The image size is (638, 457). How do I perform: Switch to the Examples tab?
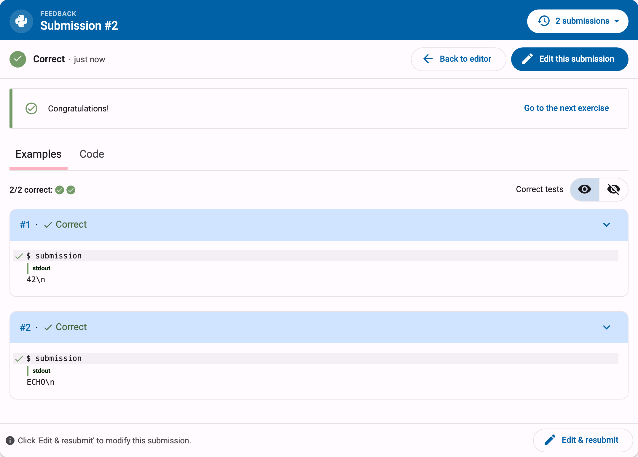coord(39,154)
